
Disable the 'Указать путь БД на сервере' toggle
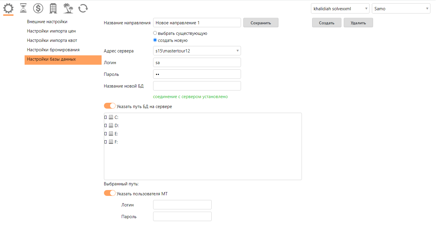pos(110,106)
